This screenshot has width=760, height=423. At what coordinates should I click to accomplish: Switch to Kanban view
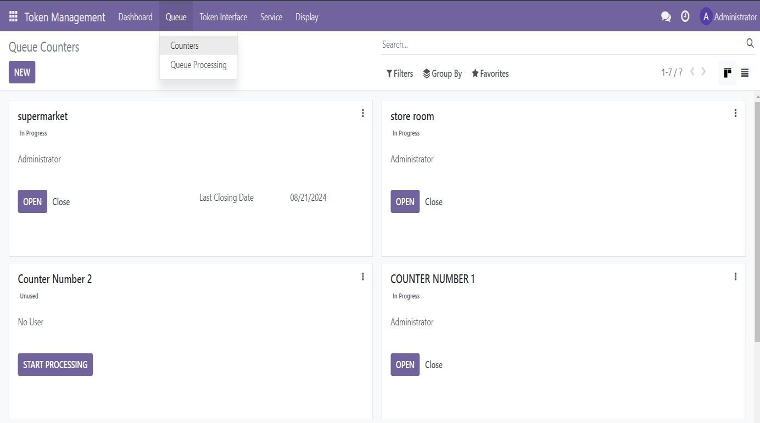tap(727, 73)
